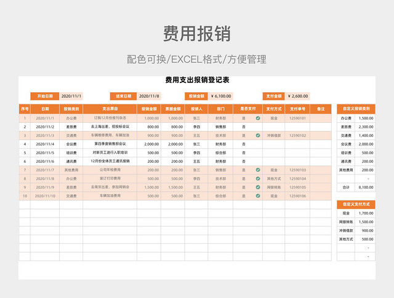Viewport: 394px width, 298px height.
Task: Select the cell 订购12月份报刊杂志
Action: tap(110, 118)
